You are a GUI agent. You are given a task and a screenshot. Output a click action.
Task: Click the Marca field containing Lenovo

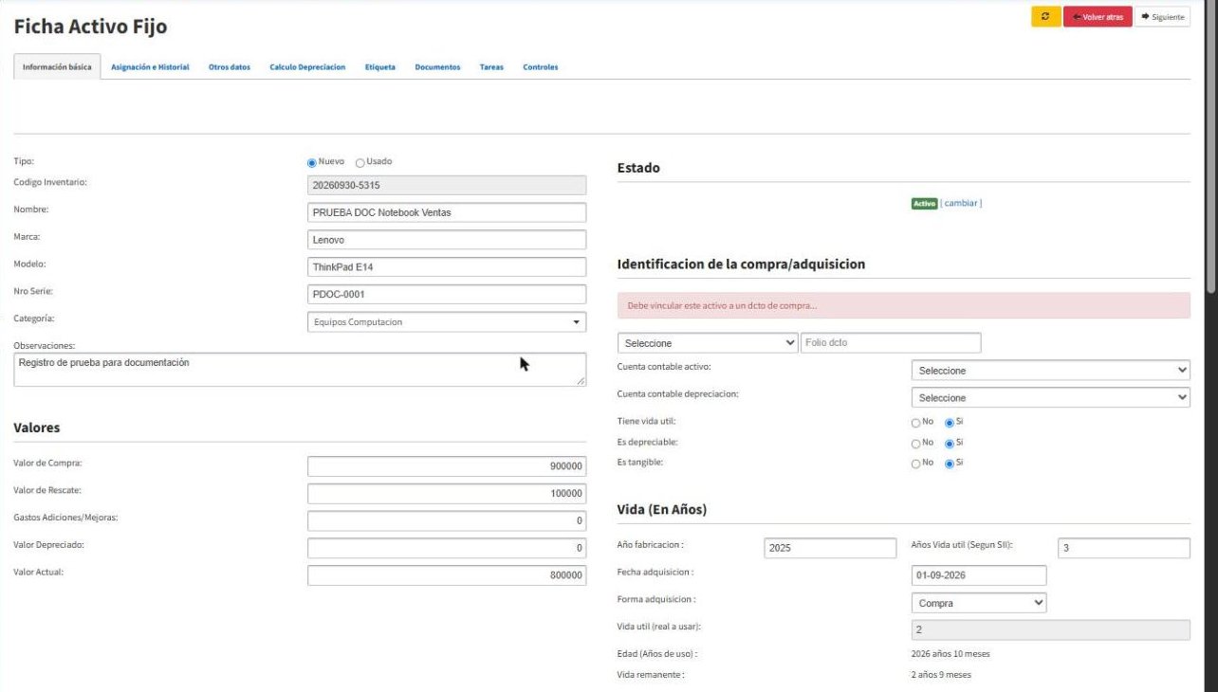(x=447, y=240)
